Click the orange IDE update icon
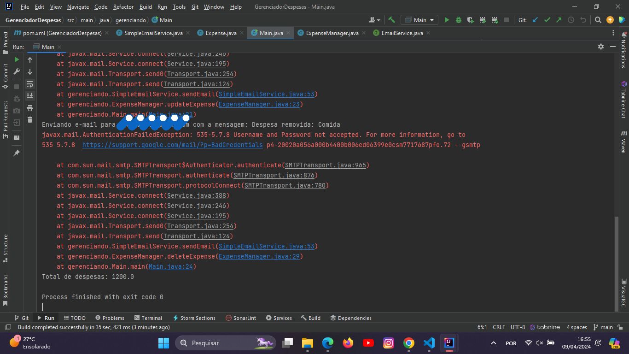The height and width of the screenshot is (354, 629). (610, 20)
